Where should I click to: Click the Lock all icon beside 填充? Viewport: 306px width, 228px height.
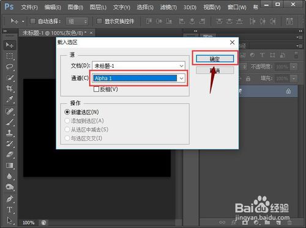[248, 78]
